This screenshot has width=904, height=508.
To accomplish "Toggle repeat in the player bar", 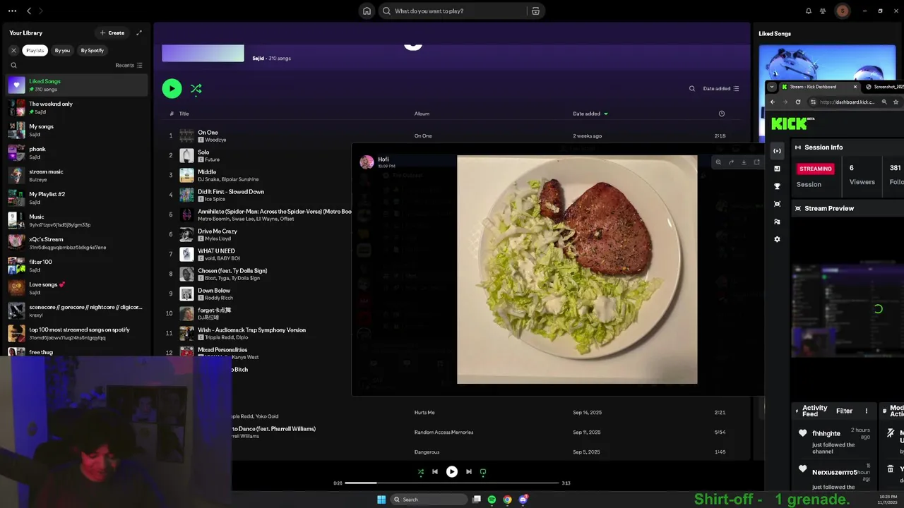I will click(x=483, y=472).
